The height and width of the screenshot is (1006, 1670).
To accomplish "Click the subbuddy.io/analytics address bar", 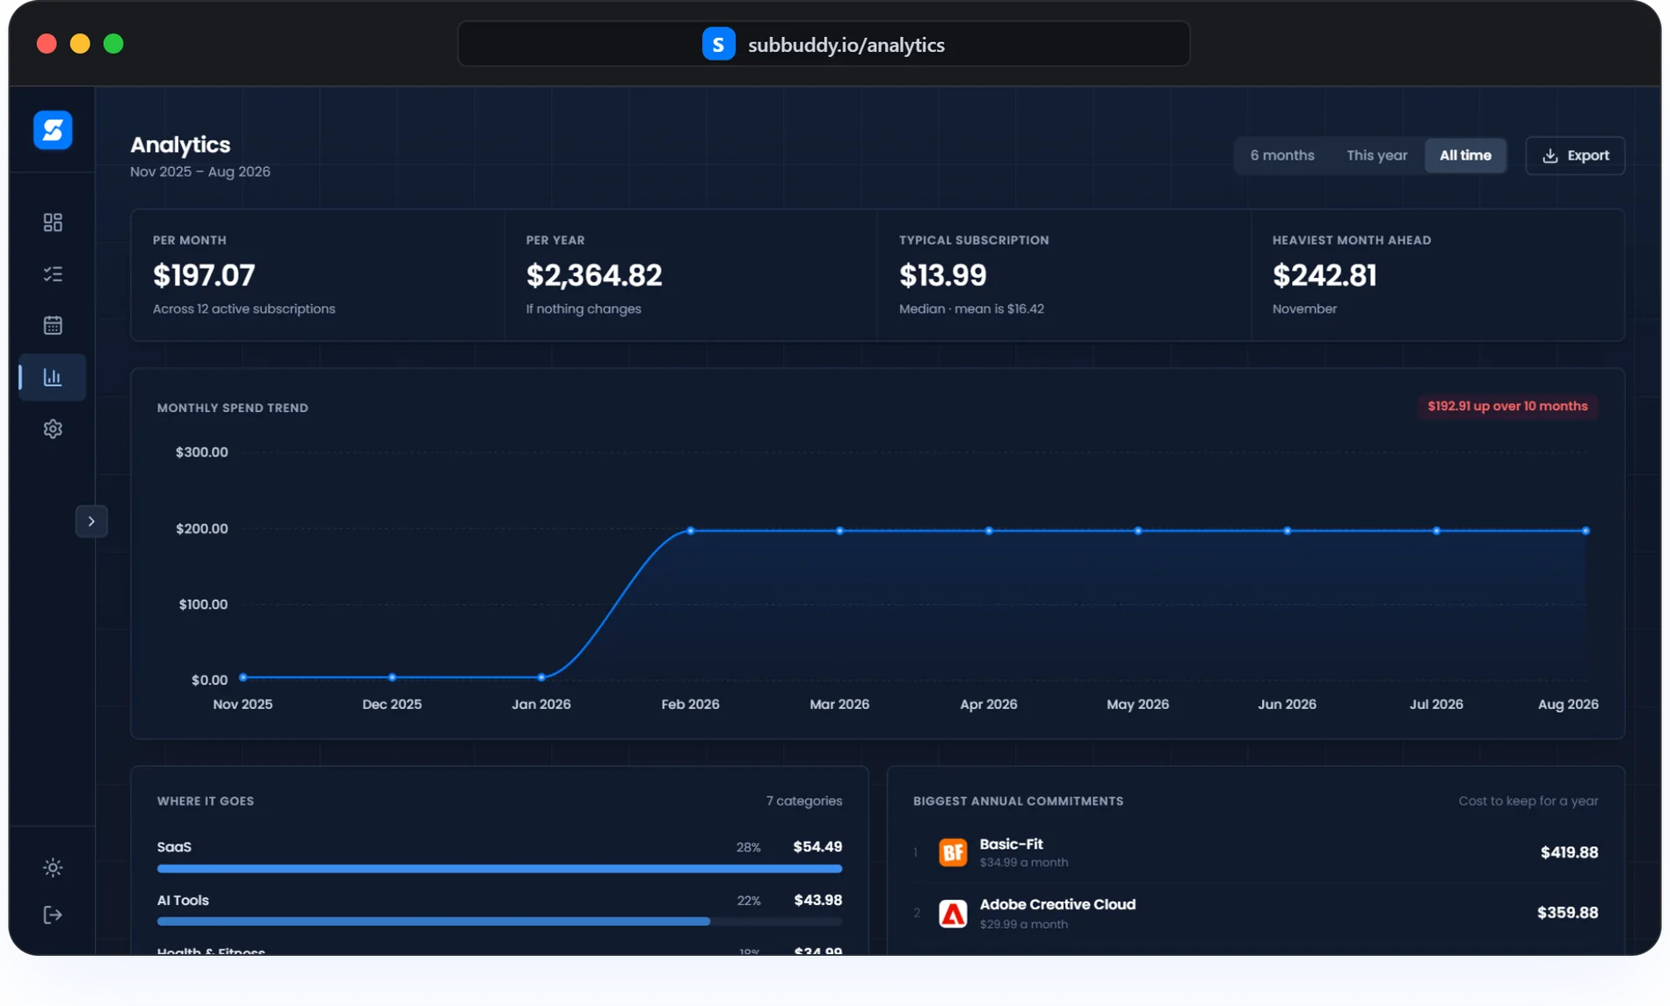I will (824, 44).
